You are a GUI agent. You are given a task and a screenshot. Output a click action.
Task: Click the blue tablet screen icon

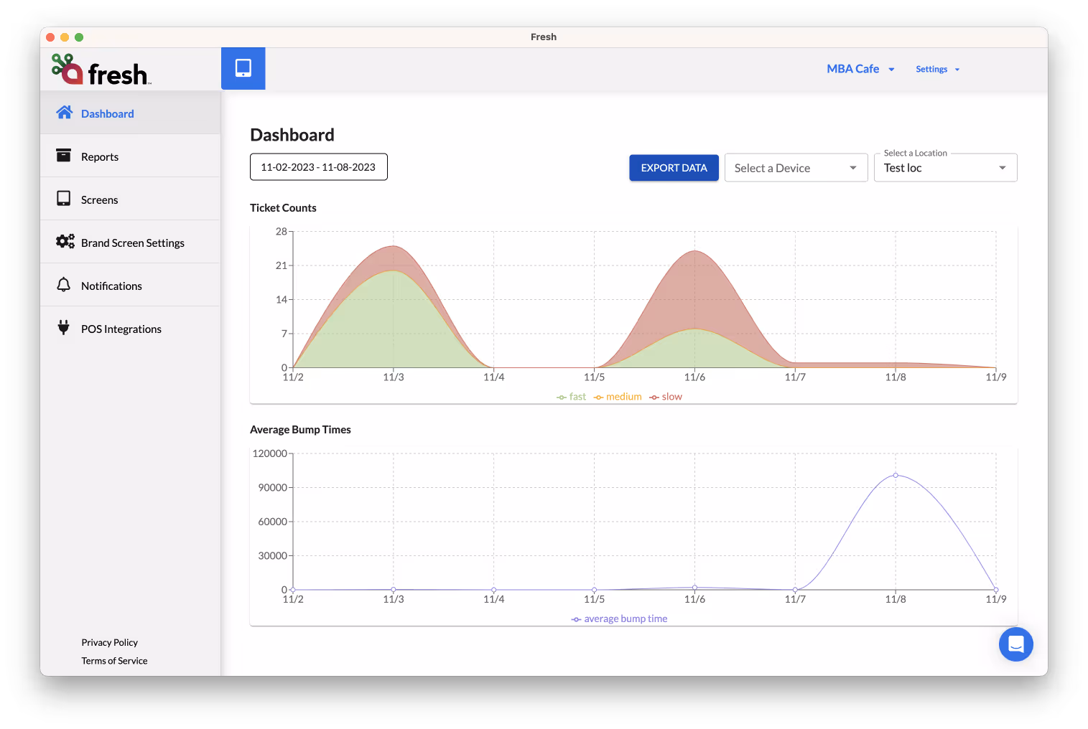coord(243,68)
